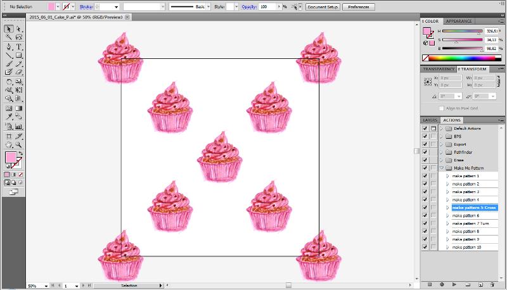Image resolution: width=507 pixels, height=290 pixels.
Task: Select the Free Transform tool
Action: (x=19, y=90)
